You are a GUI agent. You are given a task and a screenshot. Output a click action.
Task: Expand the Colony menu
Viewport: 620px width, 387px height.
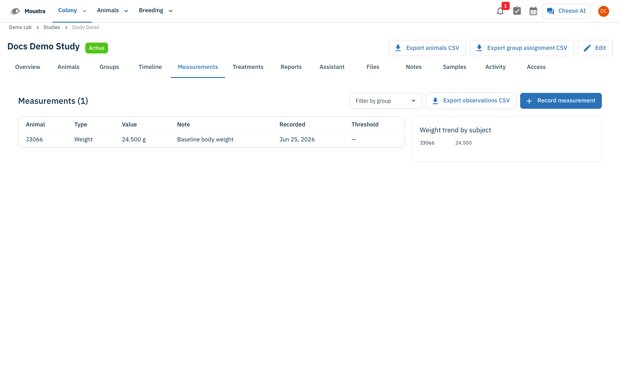pyautogui.click(x=72, y=11)
